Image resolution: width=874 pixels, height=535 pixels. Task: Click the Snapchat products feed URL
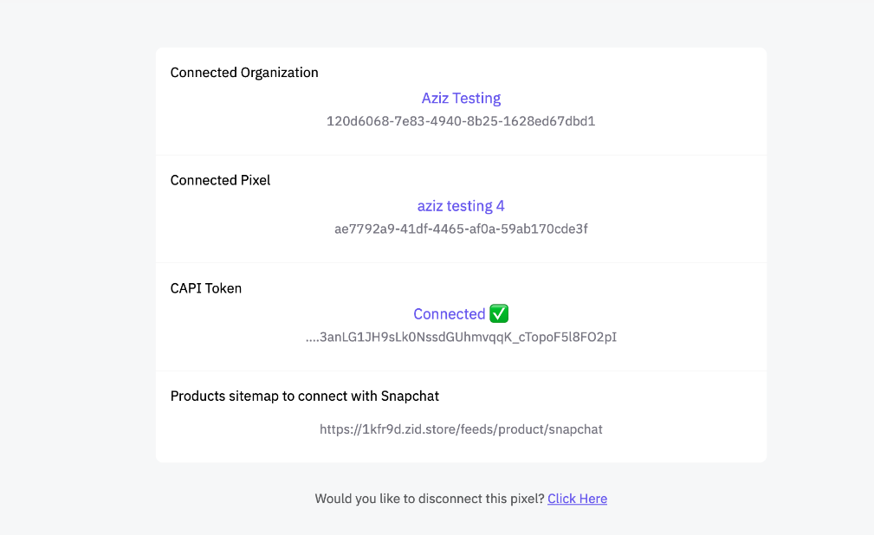coord(461,429)
